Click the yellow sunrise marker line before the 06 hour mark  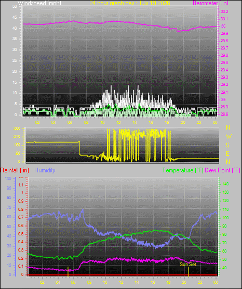tap(68, 272)
